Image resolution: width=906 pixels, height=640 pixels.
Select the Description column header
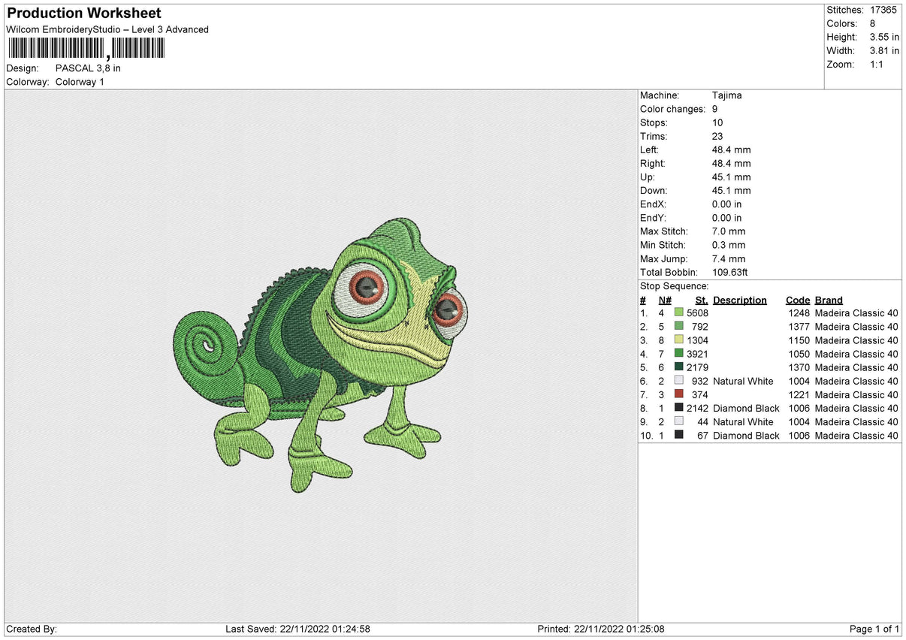coord(739,300)
